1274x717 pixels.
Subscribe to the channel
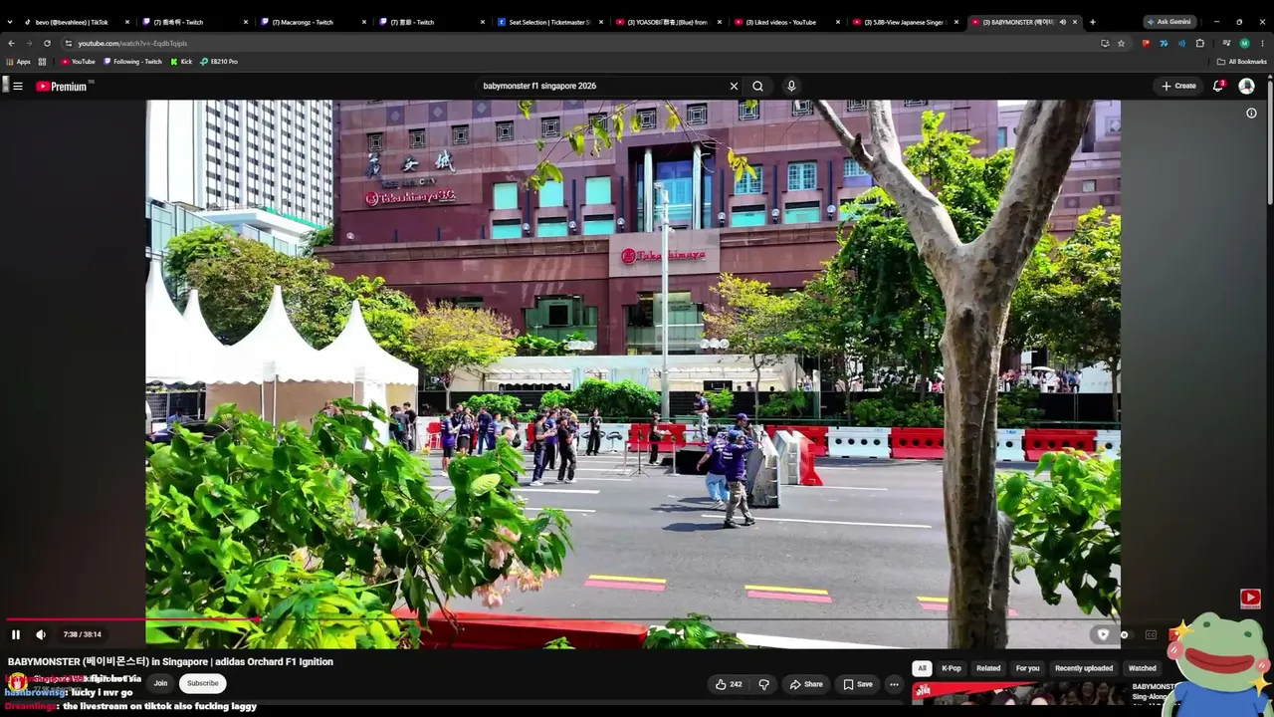[x=202, y=683]
